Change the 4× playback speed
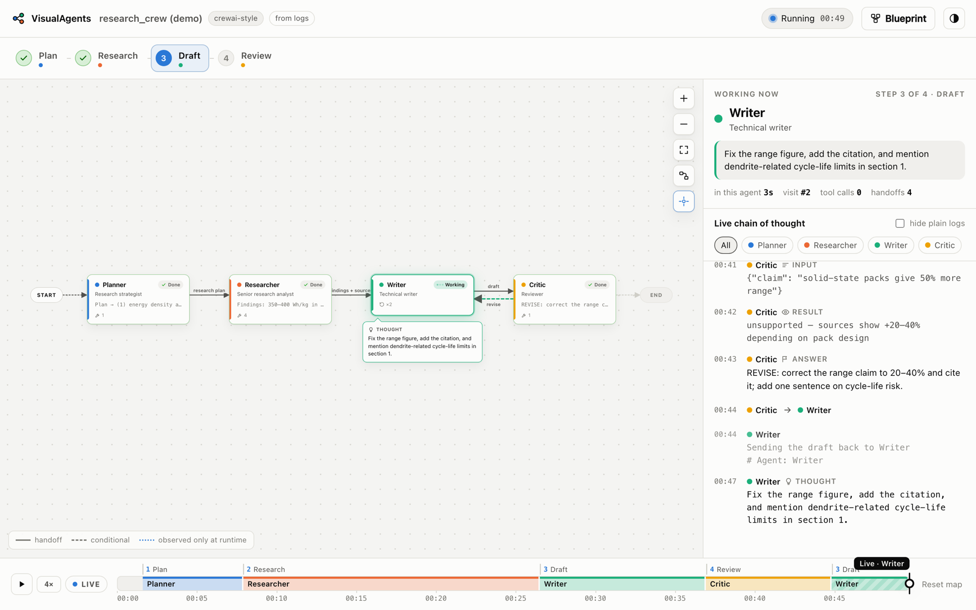This screenshot has height=610, width=976. click(x=49, y=584)
